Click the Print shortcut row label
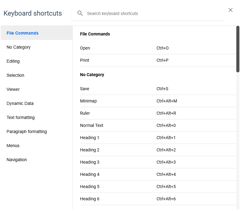The height and width of the screenshot is (211, 240). pyautogui.click(x=84, y=60)
